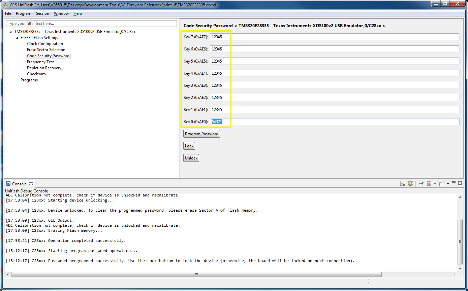Open the Window menu
The width and height of the screenshot is (468, 291).
click(x=61, y=13)
